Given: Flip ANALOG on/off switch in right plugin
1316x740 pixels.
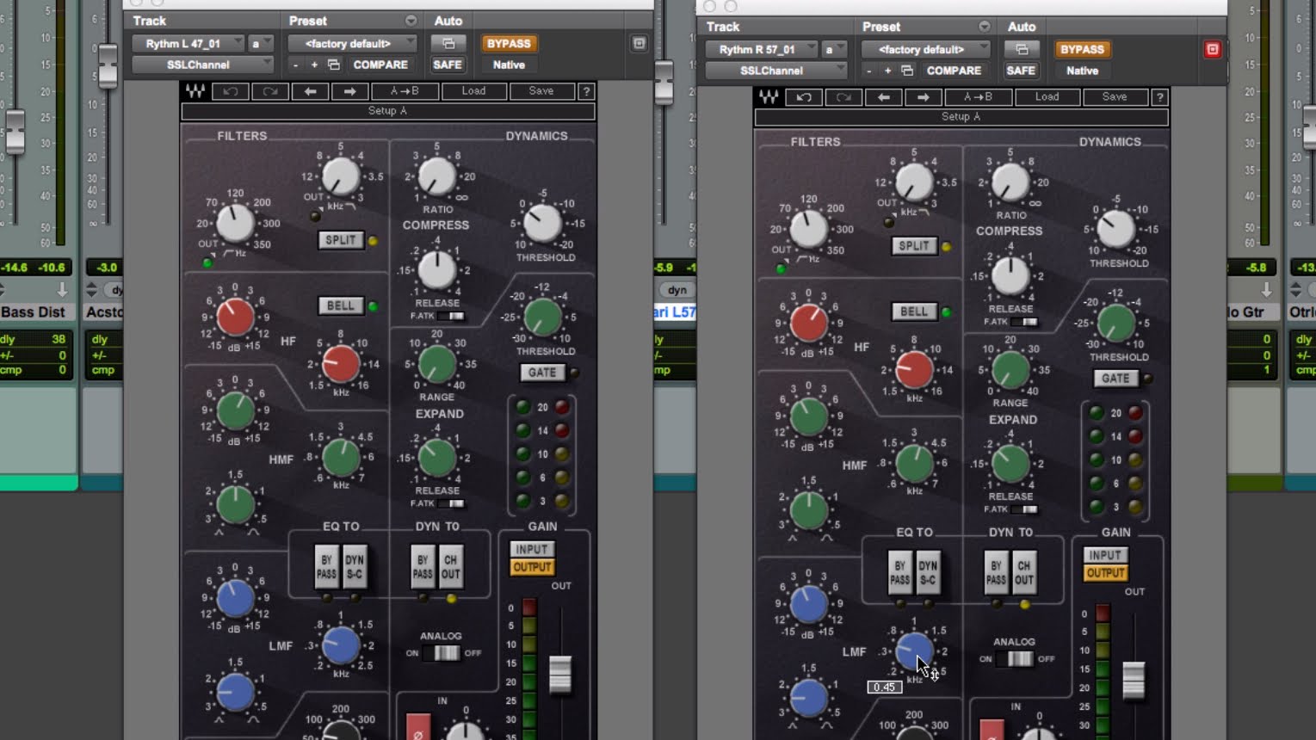Looking at the screenshot, I should (x=1019, y=659).
